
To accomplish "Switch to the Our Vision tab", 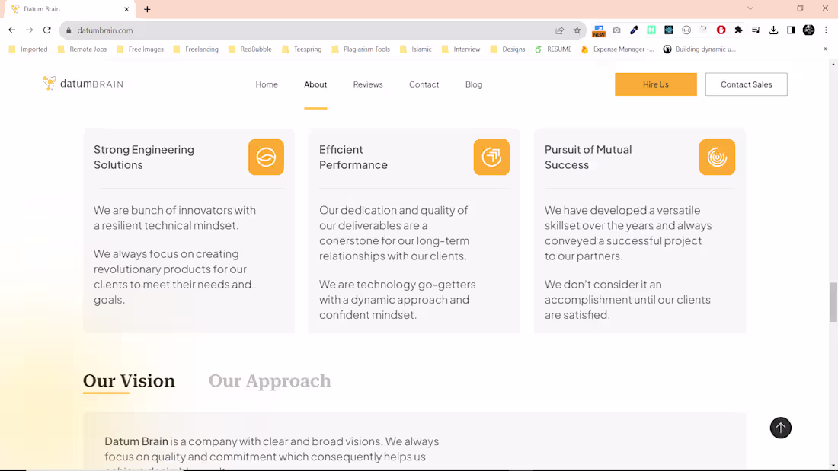I will click(x=129, y=380).
